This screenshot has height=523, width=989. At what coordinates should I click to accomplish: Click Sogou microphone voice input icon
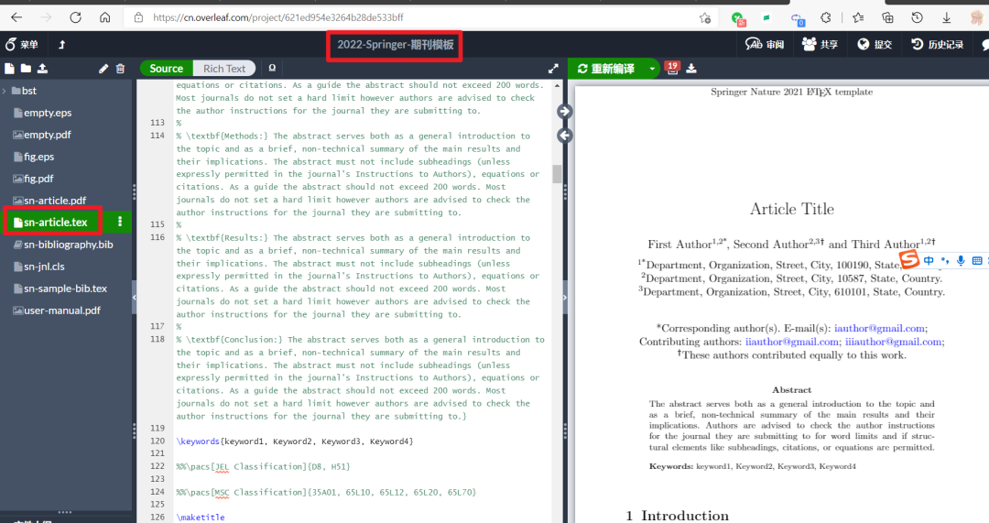coord(961,260)
